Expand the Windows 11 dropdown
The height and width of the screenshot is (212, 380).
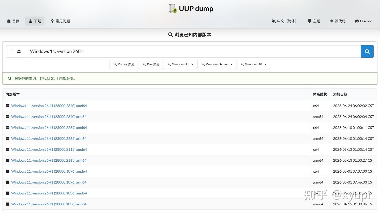[180, 64]
